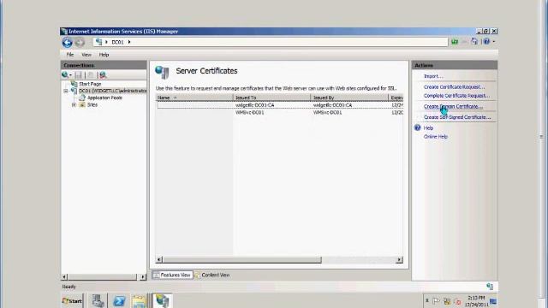Select DC01 server node in tree
Viewport: 548px width, 308px height.
112,91
